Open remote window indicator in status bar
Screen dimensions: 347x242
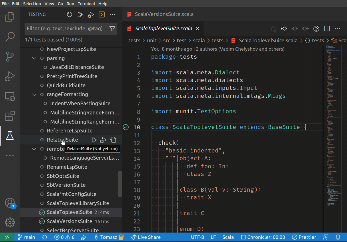[7, 237]
